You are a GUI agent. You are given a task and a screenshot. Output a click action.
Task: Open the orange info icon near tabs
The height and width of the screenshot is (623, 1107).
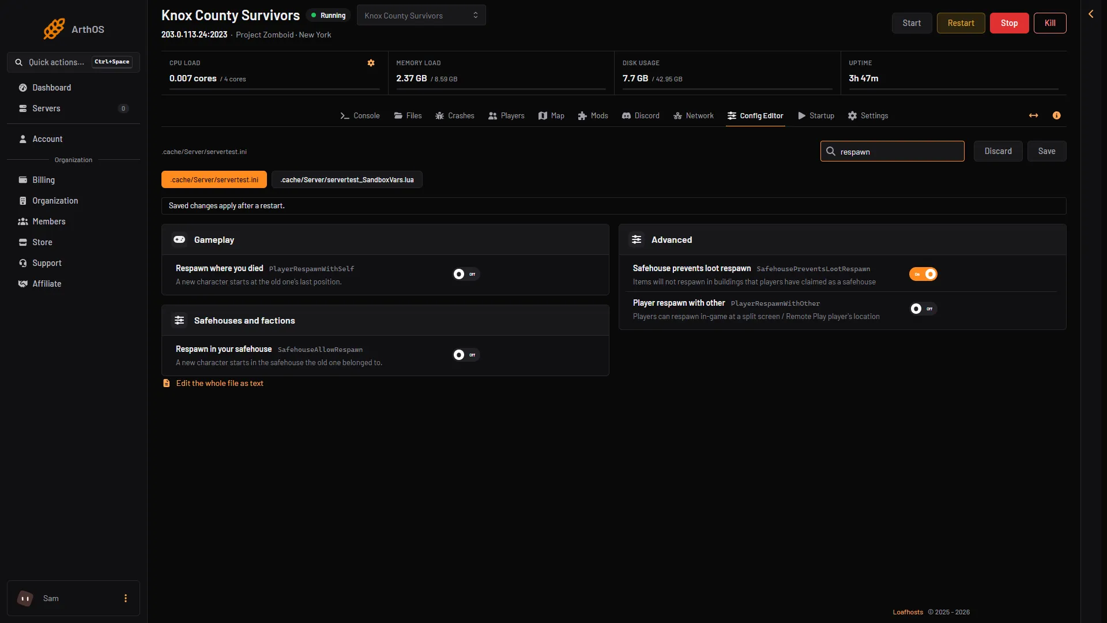pos(1056,115)
